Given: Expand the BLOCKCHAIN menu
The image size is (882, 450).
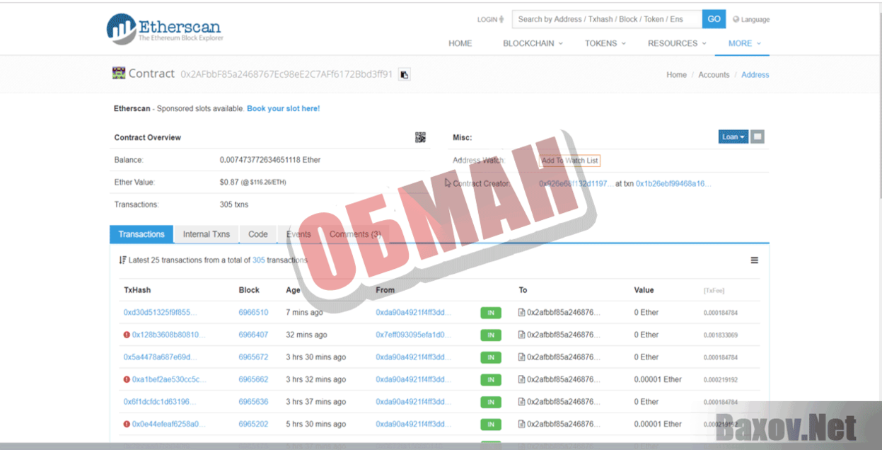Looking at the screenshot, I should [533, 43].
